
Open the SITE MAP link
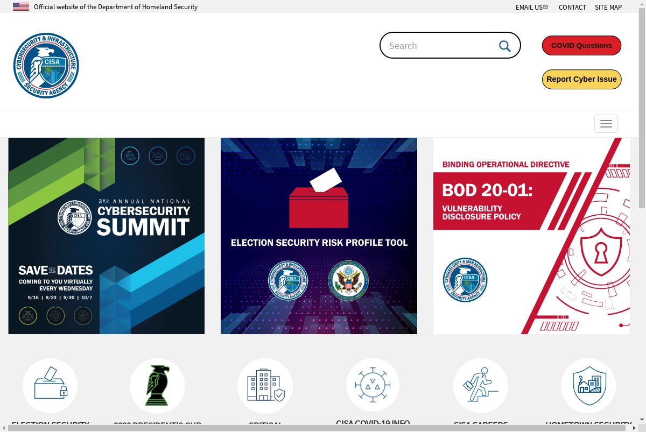point(608,8)
